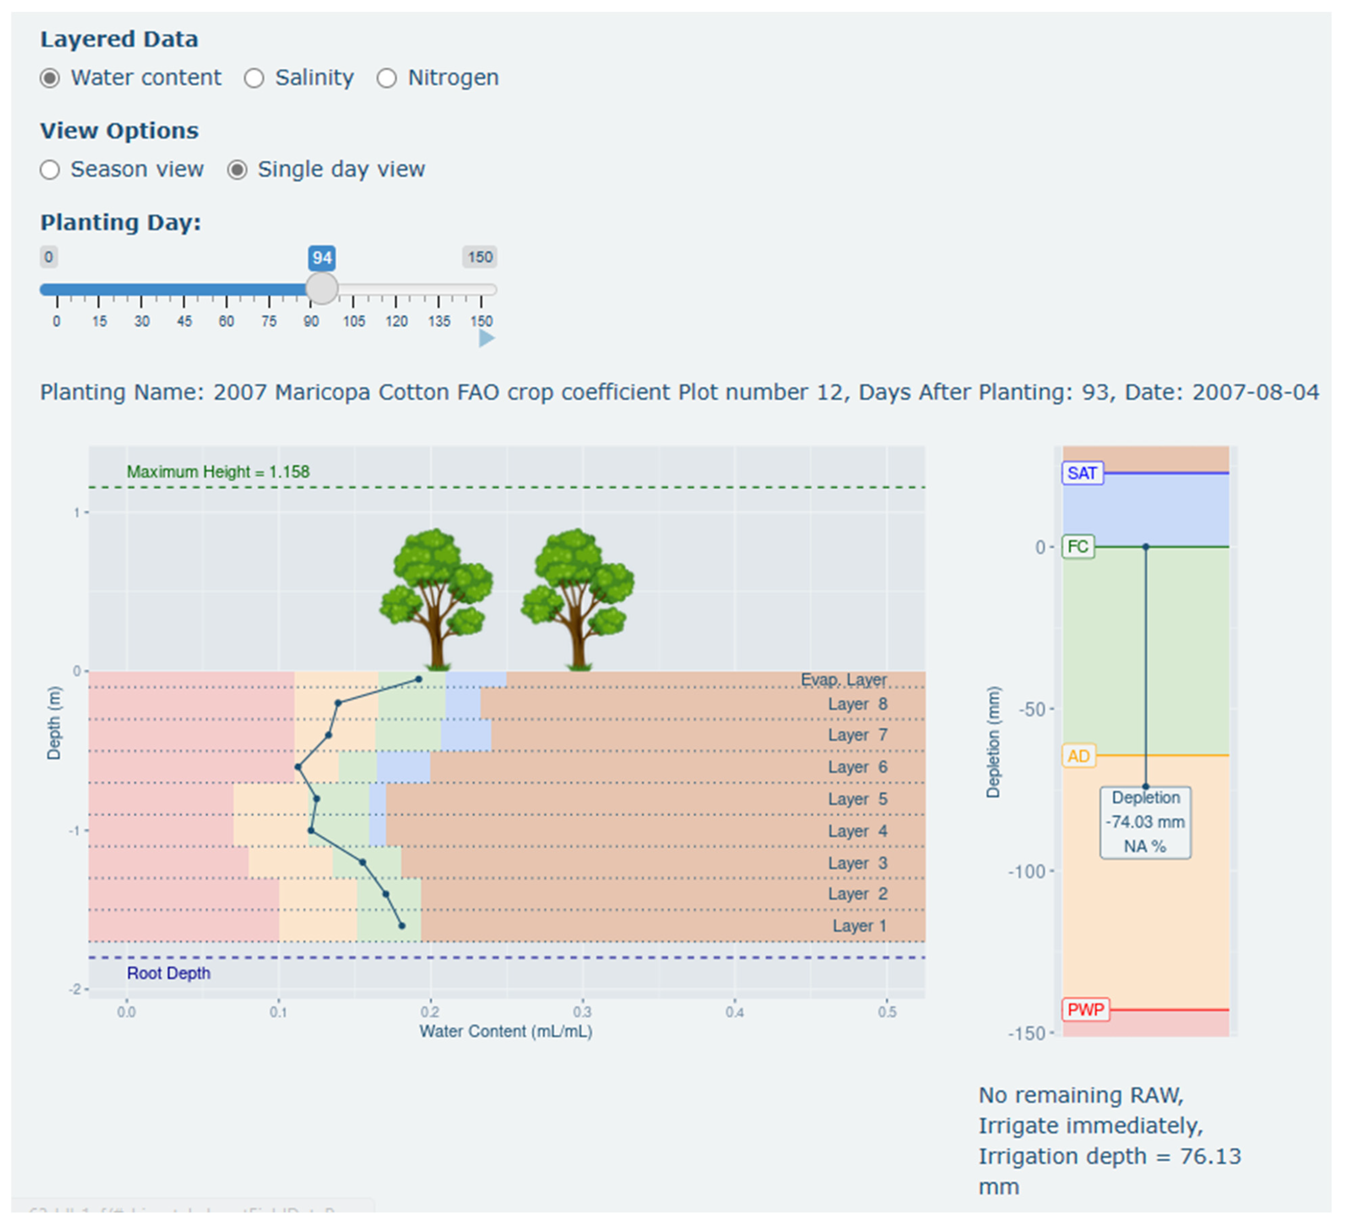1349x1228 pixels.
Task: Click the FC marker label
Action: point(1077,547)
